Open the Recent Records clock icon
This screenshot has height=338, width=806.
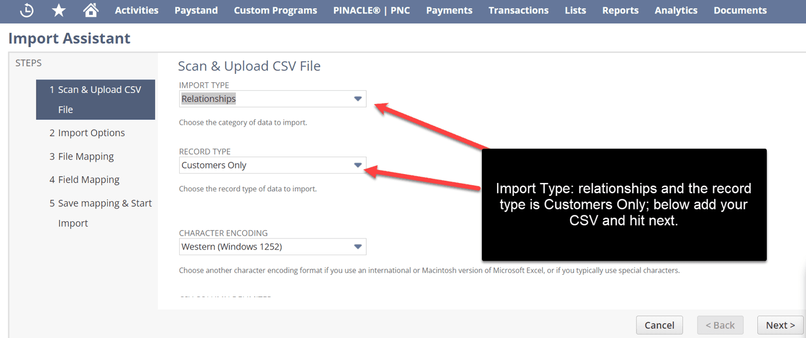point(26,10)
